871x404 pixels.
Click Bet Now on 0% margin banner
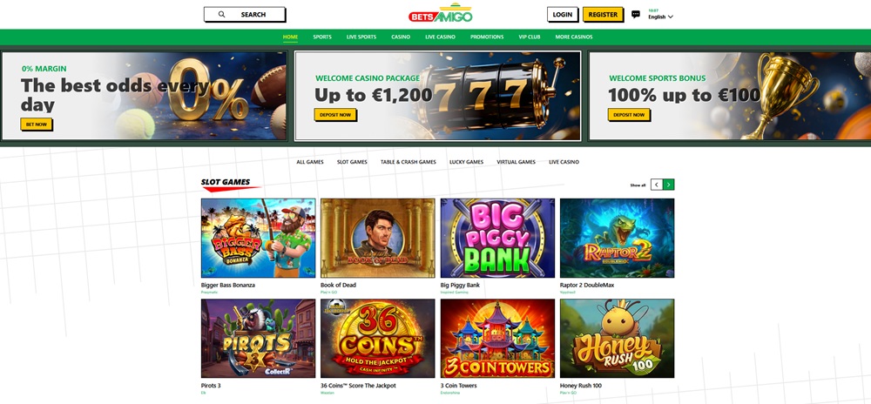click(37, 125)
